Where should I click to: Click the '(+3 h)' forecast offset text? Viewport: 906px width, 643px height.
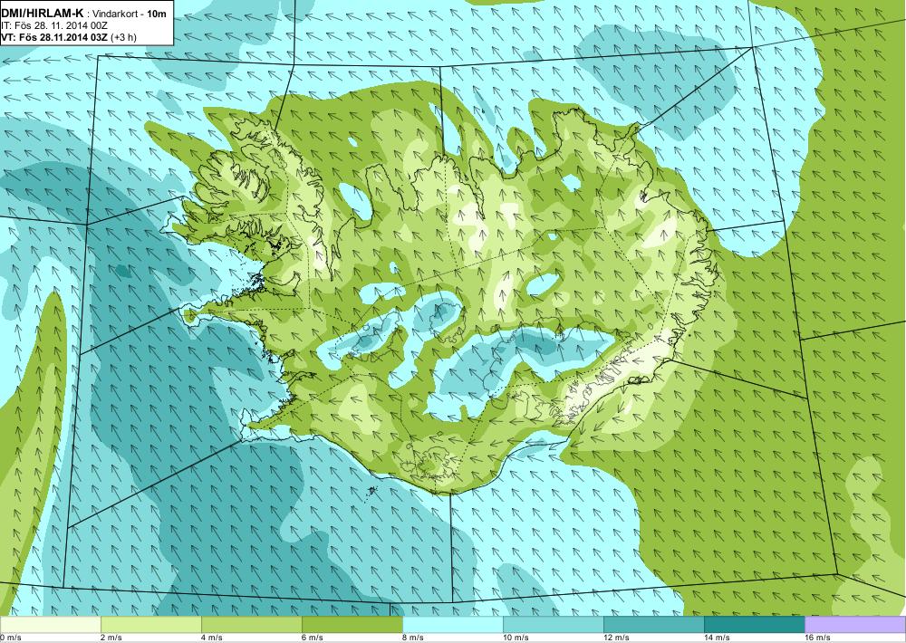(x=123, y=37)
